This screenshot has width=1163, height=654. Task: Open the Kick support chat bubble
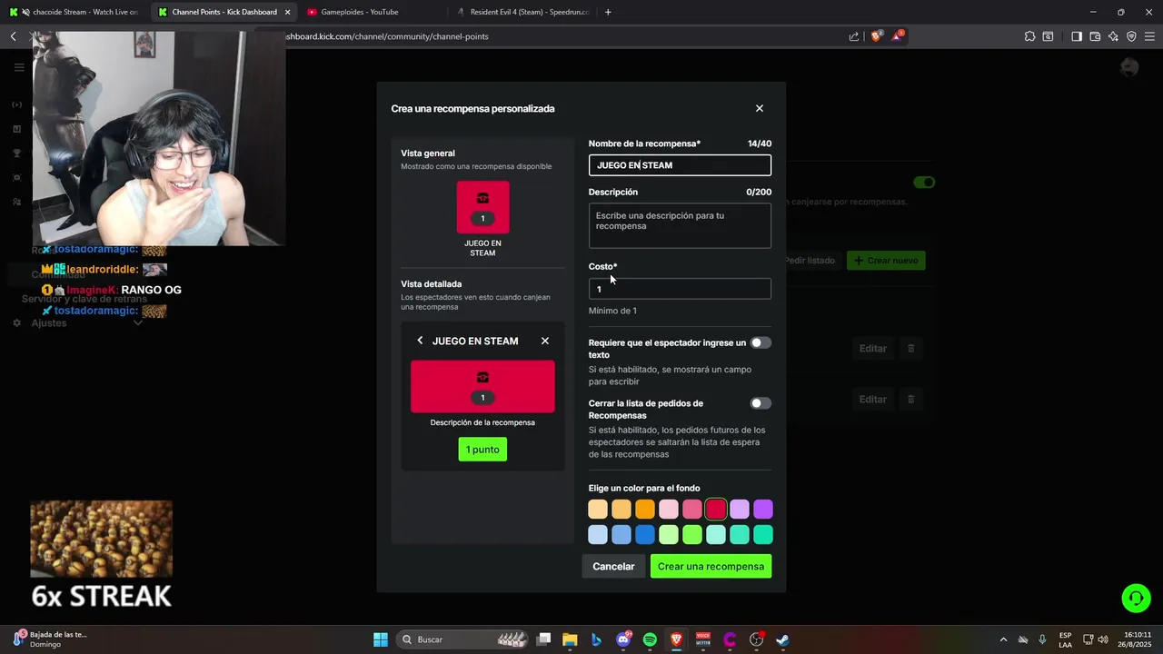tap(1135, 598)
